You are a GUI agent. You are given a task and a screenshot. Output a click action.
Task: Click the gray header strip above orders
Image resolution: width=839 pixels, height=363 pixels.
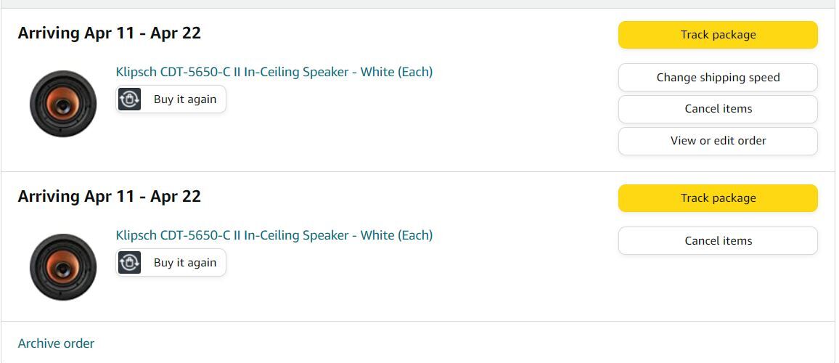418,4
